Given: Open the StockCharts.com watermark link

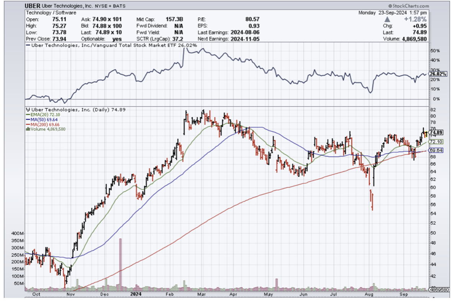Looking at the screenshot, I should pos(410,6).
